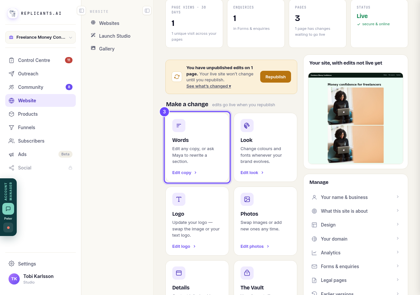Viewport: 420px width, 295px height.
Task: Open the Community section
Action: pyautogui.click(x=40, y=87)
